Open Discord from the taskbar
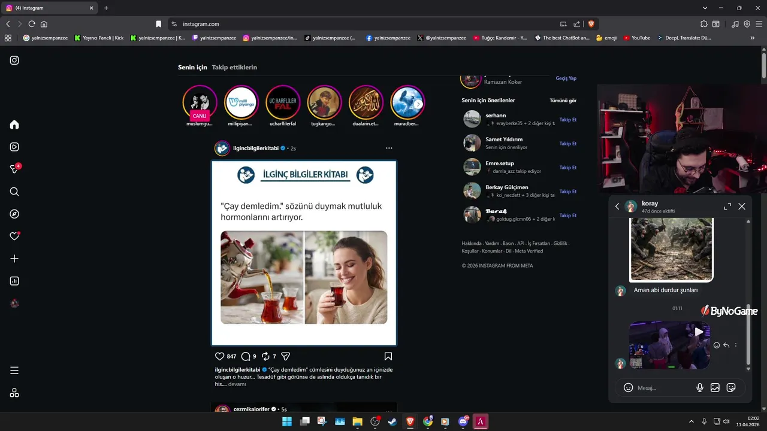Screen dimensions: 767x431 (463, 421)
